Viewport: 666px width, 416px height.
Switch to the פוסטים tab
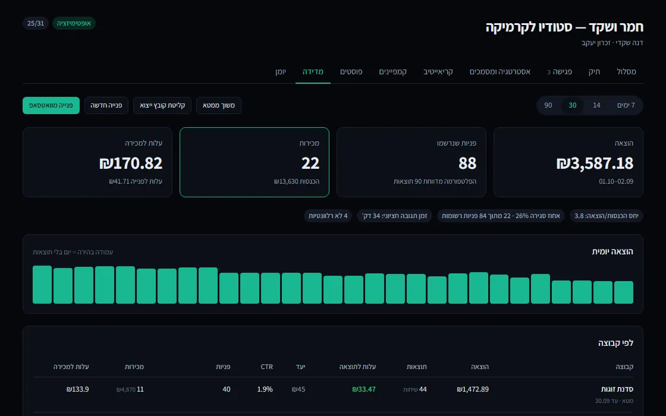pos(351,71)
